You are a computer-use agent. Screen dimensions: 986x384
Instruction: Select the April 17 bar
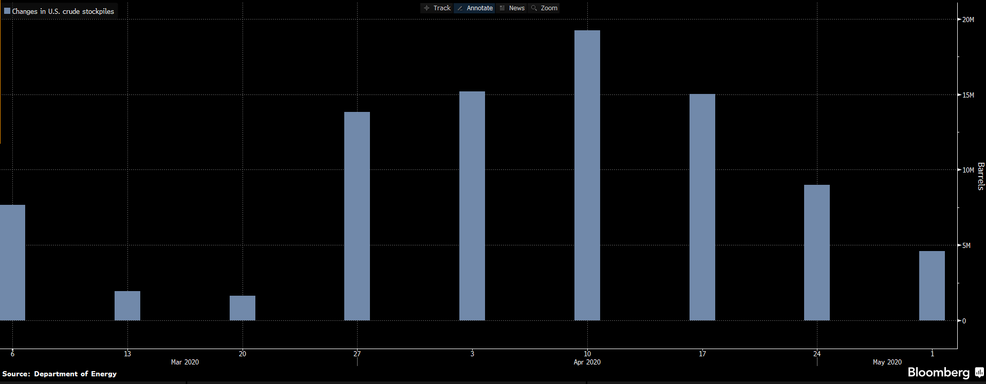click(x=702, y=207)
